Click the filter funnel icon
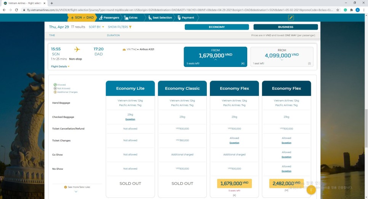Image resolution: width=368 pixels, height=199 pixels. (130, 27)
